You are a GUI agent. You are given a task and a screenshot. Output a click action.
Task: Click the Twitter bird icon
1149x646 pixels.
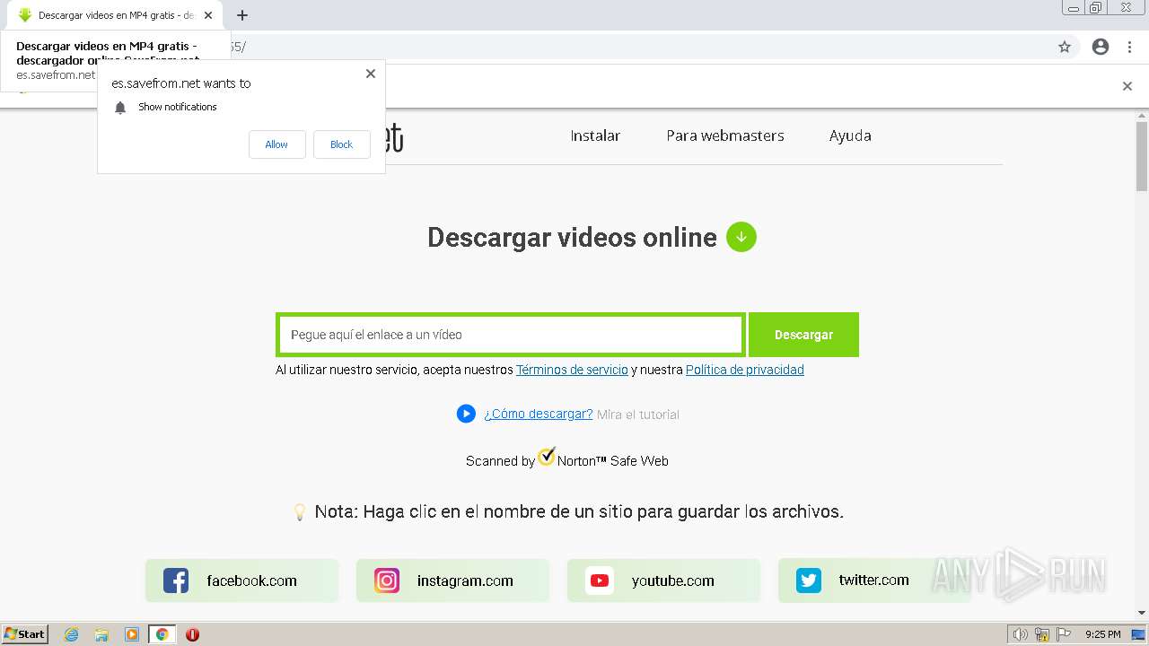click(x=809, y=581)
